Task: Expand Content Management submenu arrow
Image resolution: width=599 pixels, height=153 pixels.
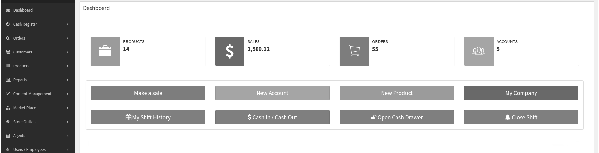Action: pyautogui.click(x=68, y=94)
